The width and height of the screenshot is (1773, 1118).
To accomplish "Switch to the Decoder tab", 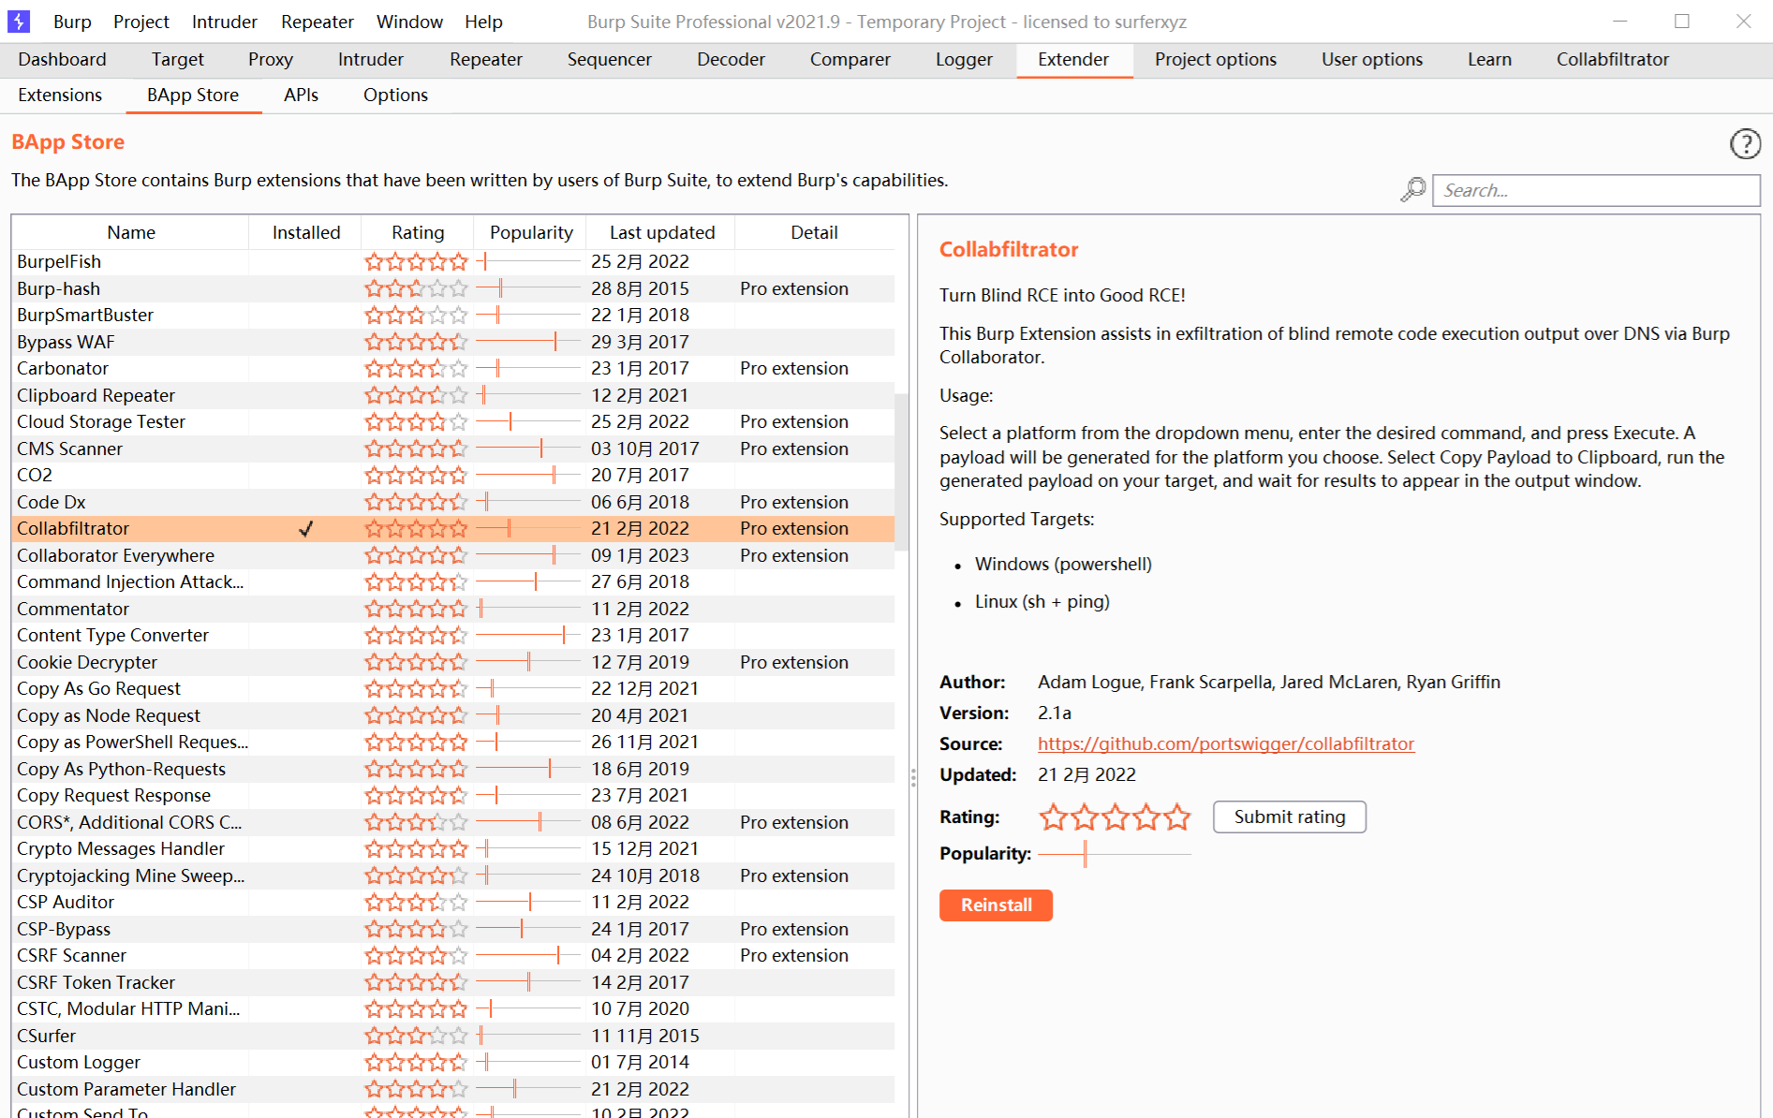I will pos(731,60).
